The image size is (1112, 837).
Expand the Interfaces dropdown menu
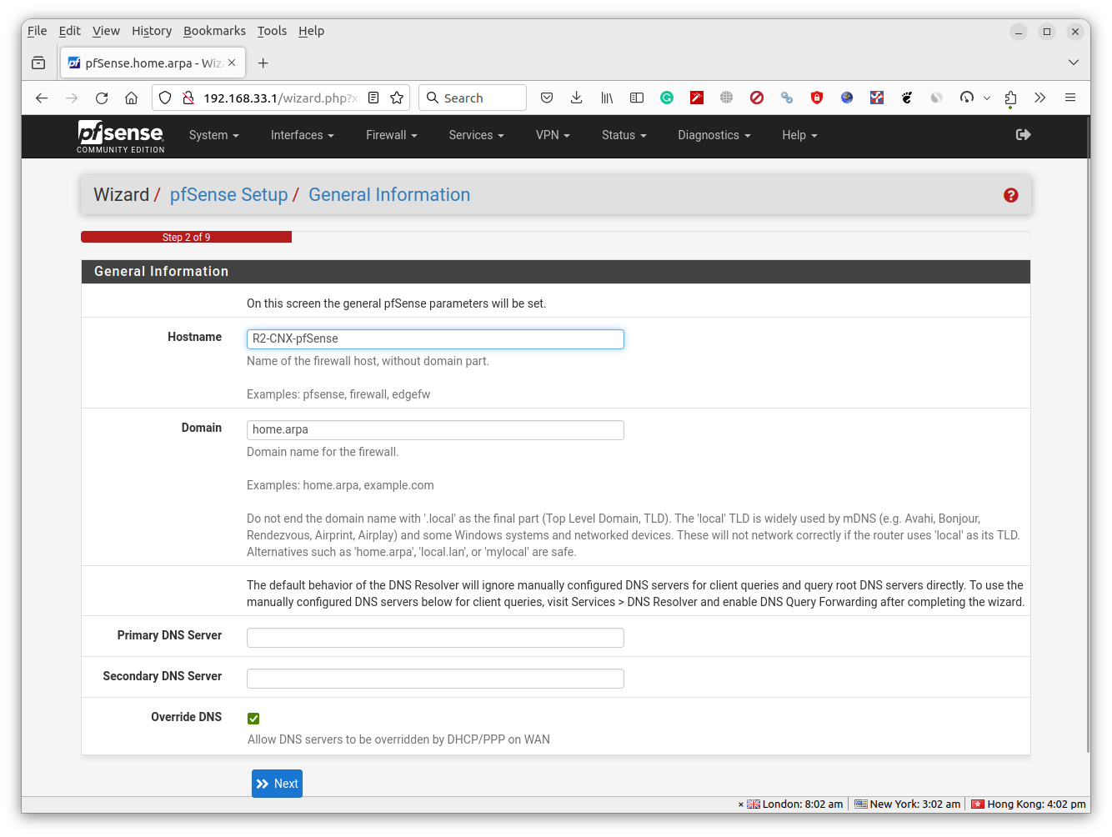[x=303, y=135]
